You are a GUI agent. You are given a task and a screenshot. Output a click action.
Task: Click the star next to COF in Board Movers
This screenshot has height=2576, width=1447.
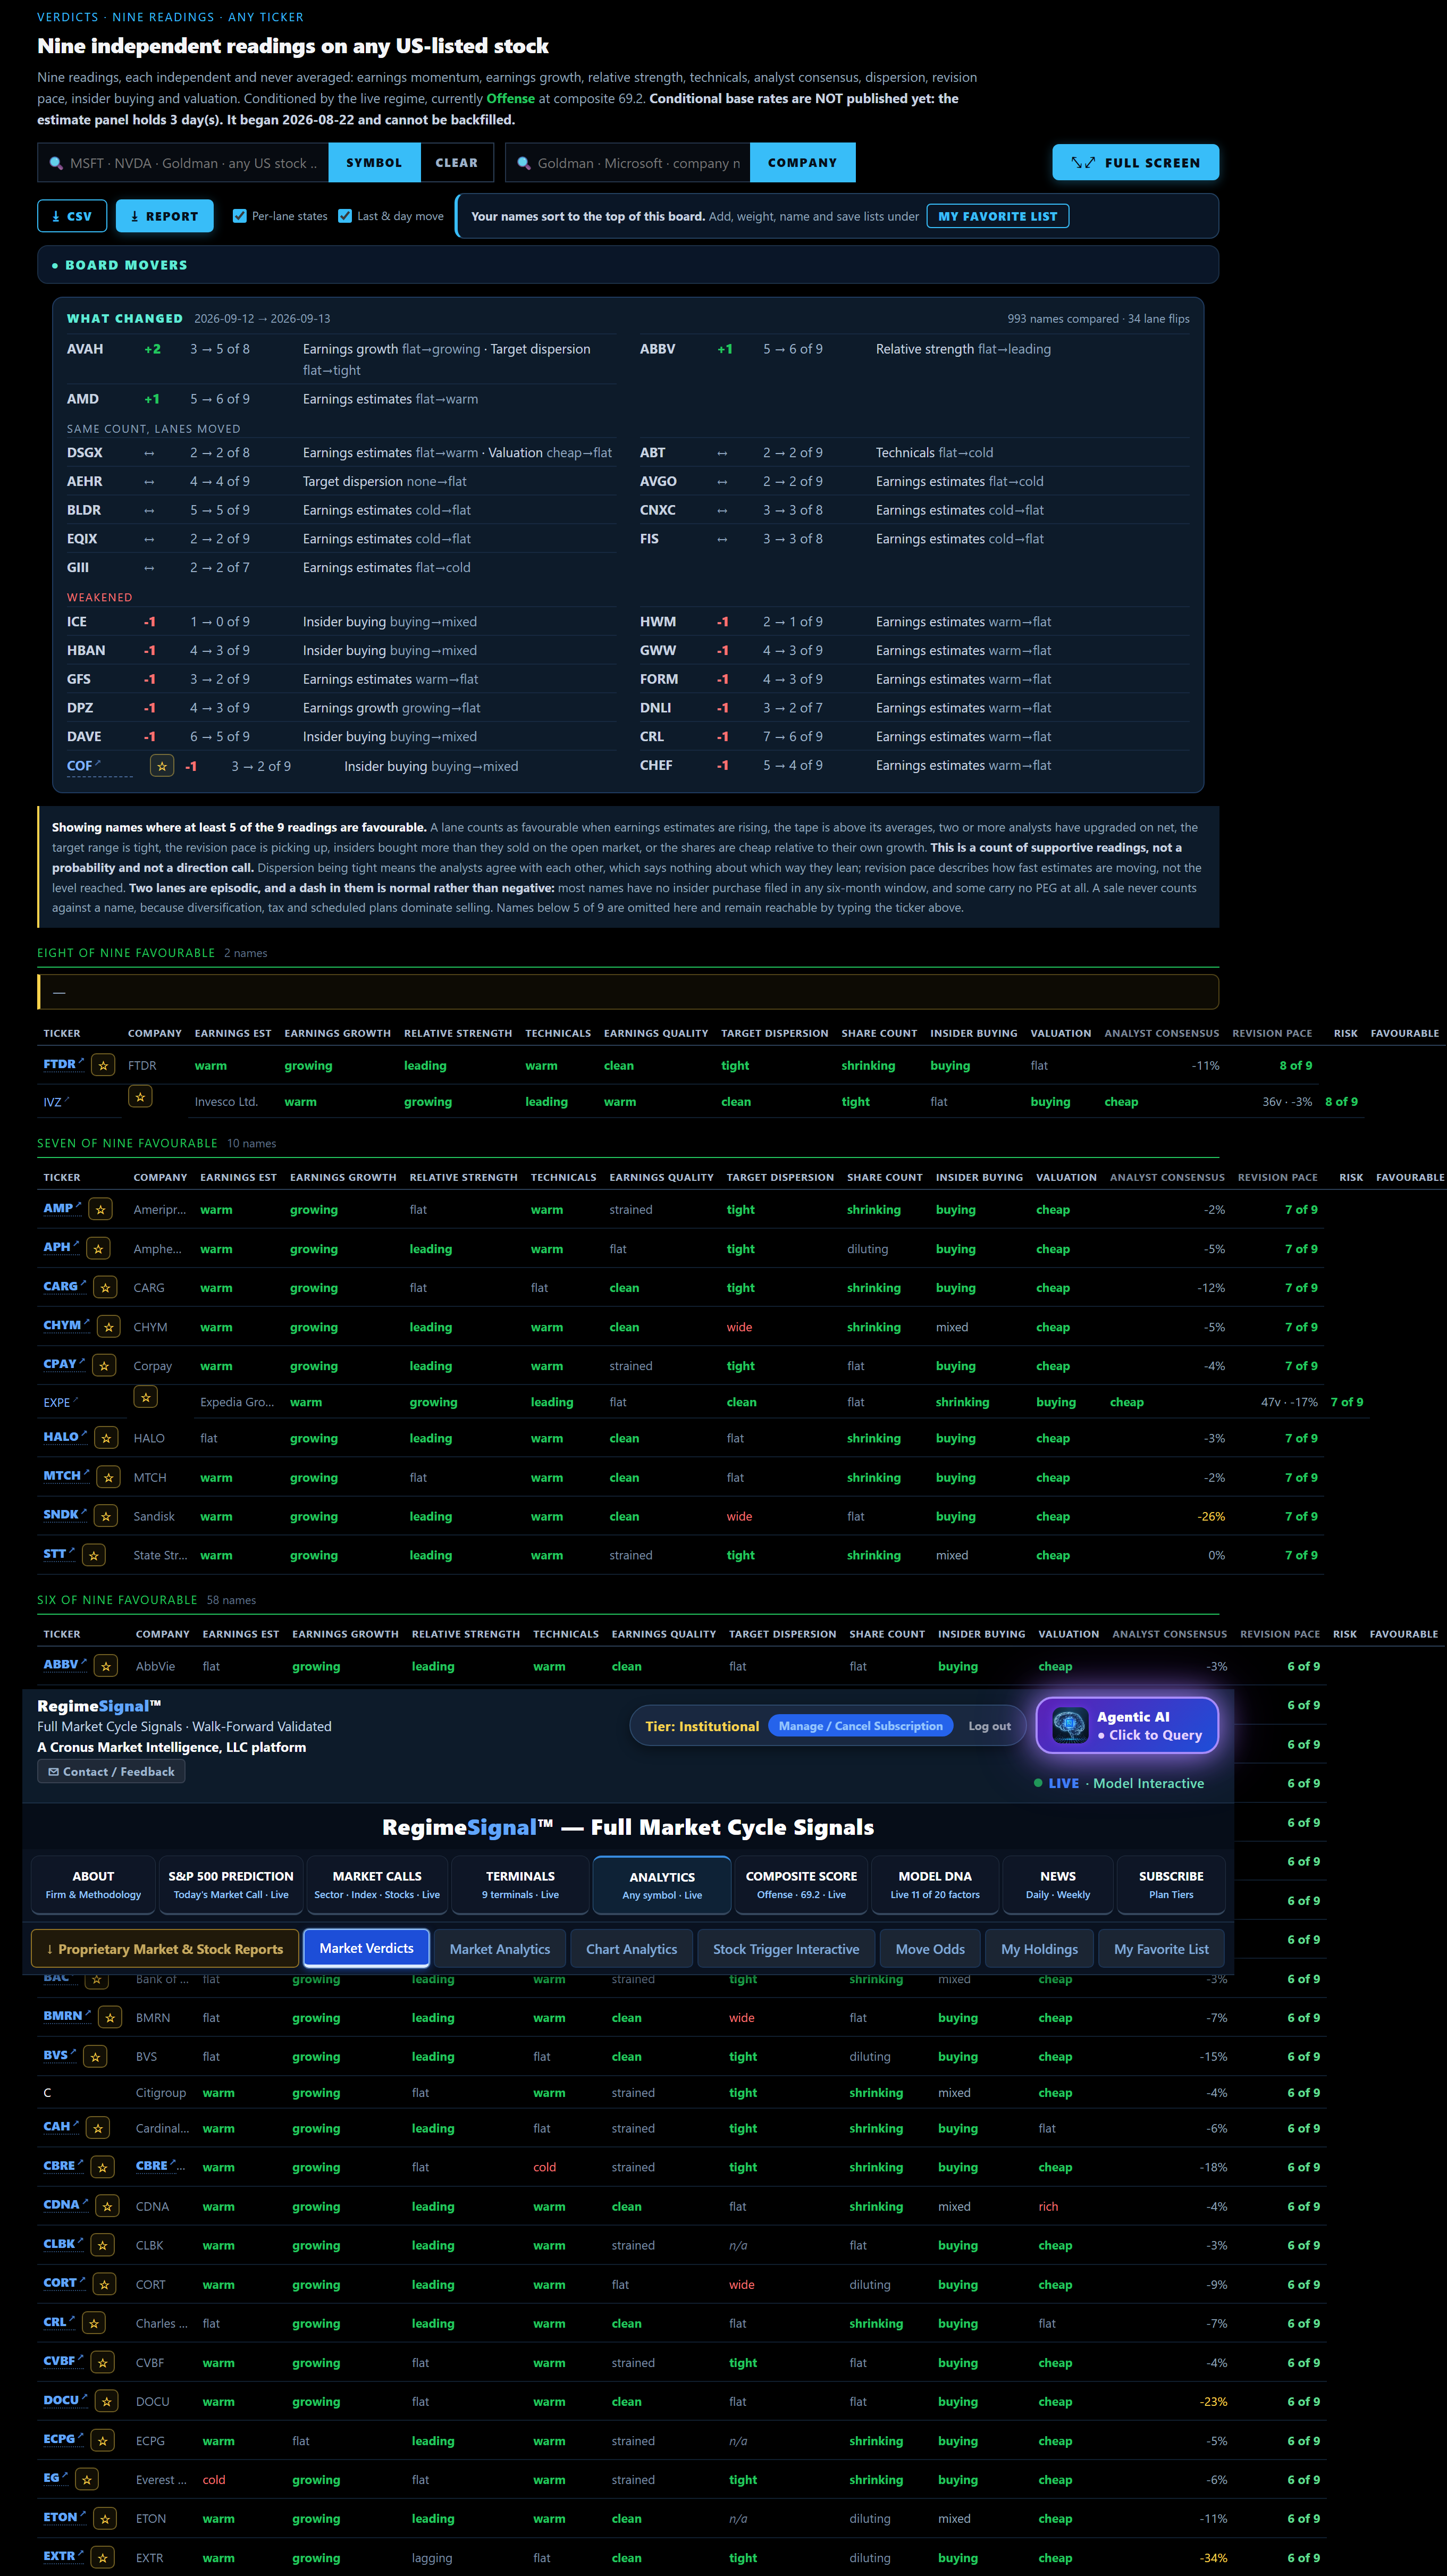click(x=162, y=766)
